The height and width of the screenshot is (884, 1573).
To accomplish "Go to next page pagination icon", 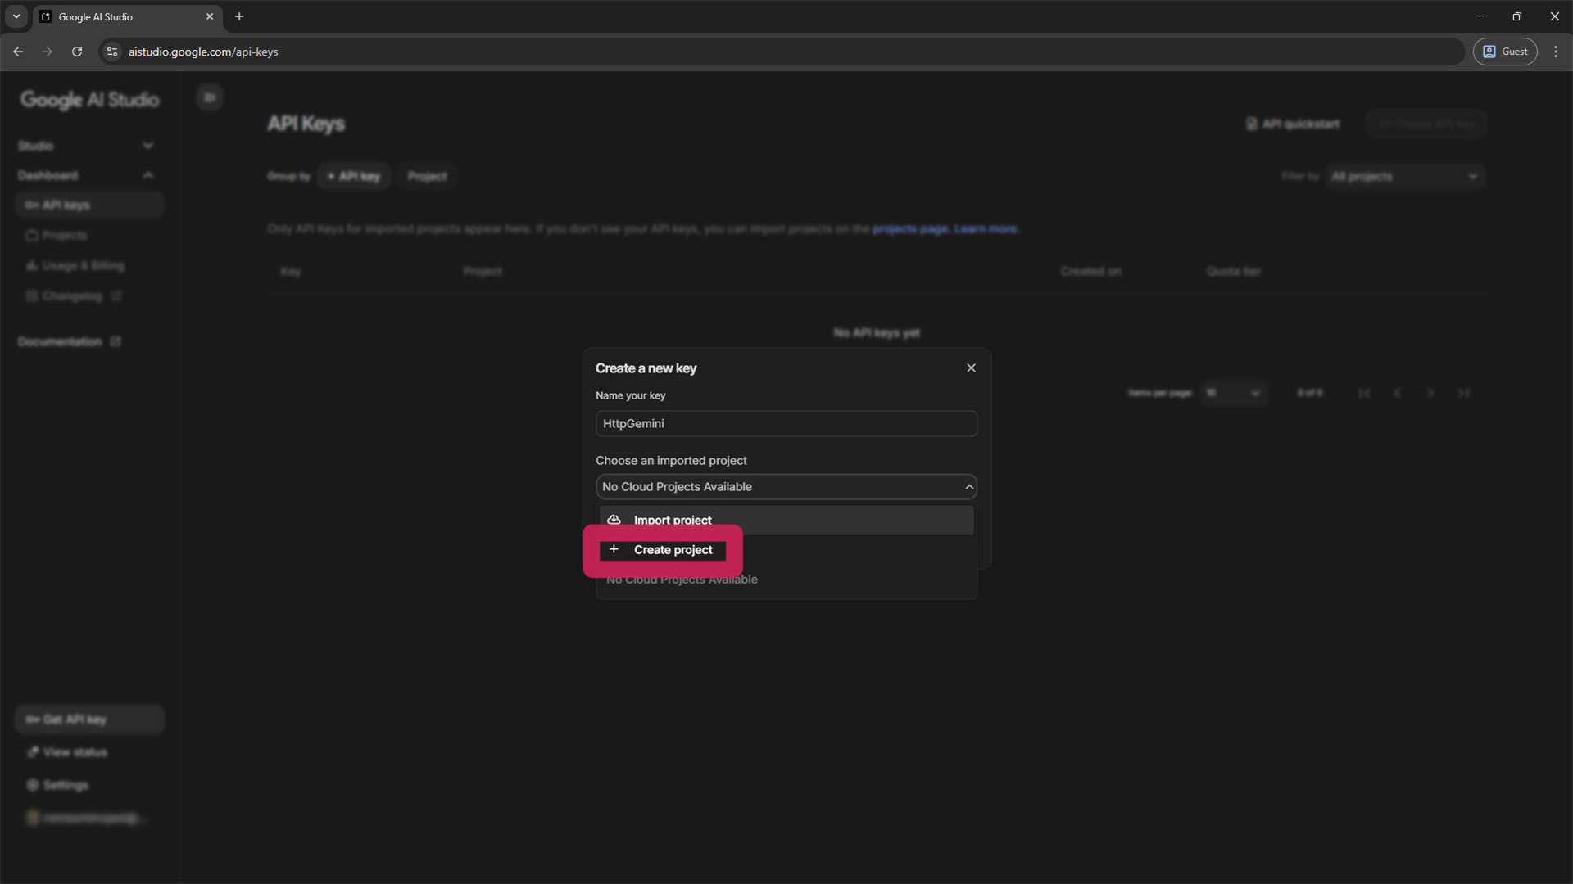I will coord(1430,393).
